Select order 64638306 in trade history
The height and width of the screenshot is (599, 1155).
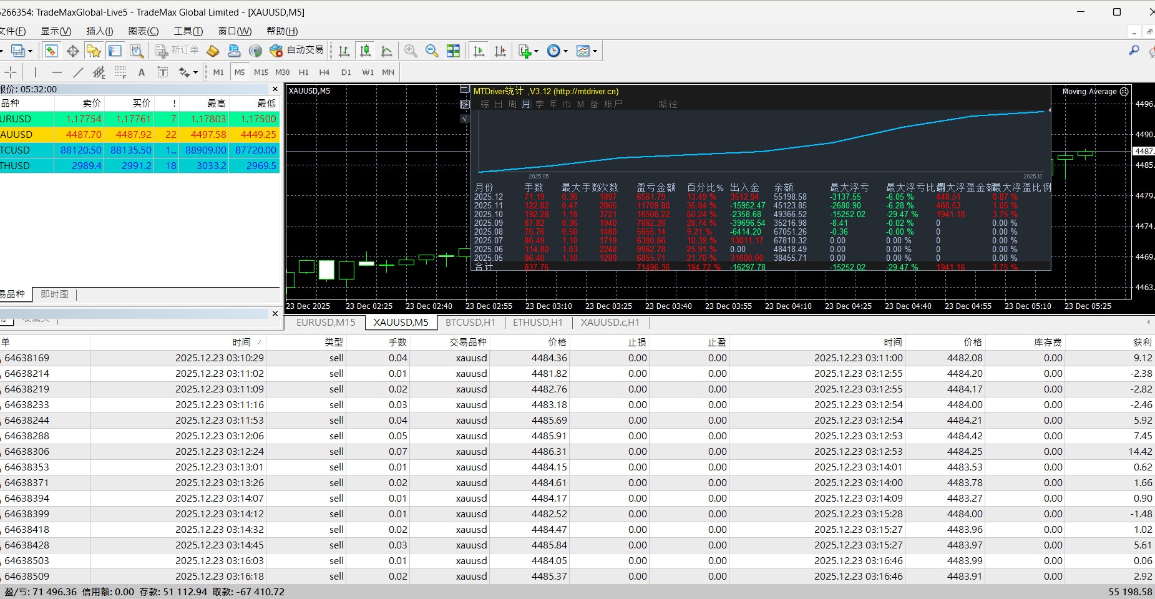(27, 452)
